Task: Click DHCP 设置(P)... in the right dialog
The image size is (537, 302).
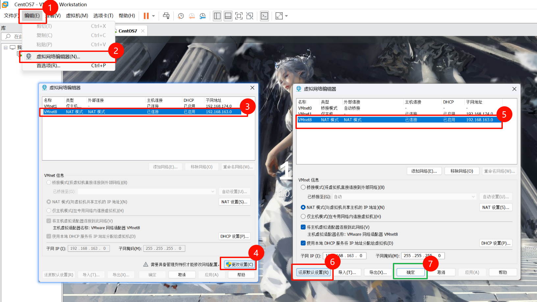Action: 496,243
